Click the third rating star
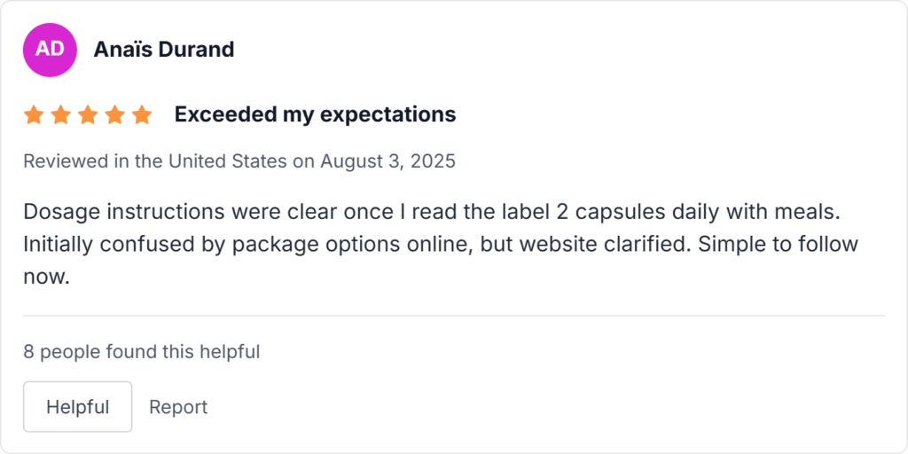 click(x=88, y=114)
